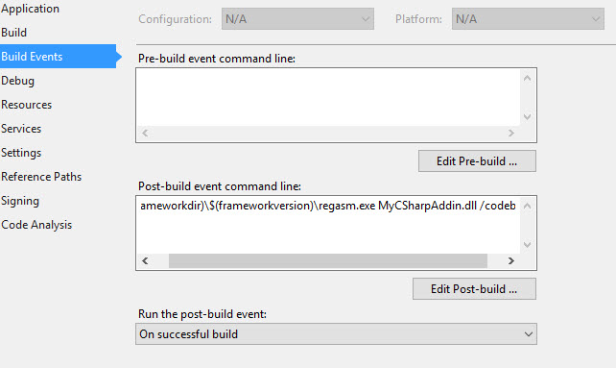
Task: Select the Reference Paths tab
Action: [x=41, y=177]
